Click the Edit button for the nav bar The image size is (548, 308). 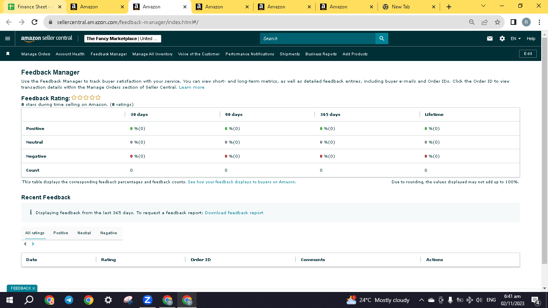pyautogui.click(x=528, y=54)
